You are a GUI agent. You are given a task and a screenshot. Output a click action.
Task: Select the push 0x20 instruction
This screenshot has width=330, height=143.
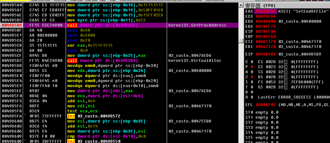pos(78,40)
